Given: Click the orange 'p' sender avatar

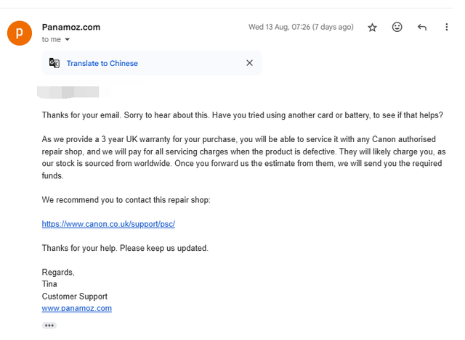Looking at the screenshot, I should [x=20, y=33].
